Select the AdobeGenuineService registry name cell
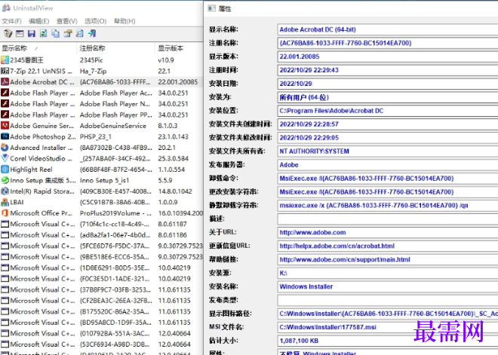The image size is (498, 355). point(113,126)
